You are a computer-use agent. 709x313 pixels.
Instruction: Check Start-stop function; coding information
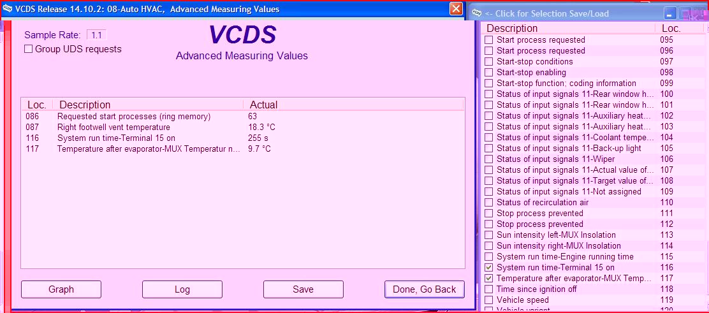(489, 84)
